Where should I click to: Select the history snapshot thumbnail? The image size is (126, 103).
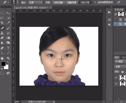tap(121, 14)
